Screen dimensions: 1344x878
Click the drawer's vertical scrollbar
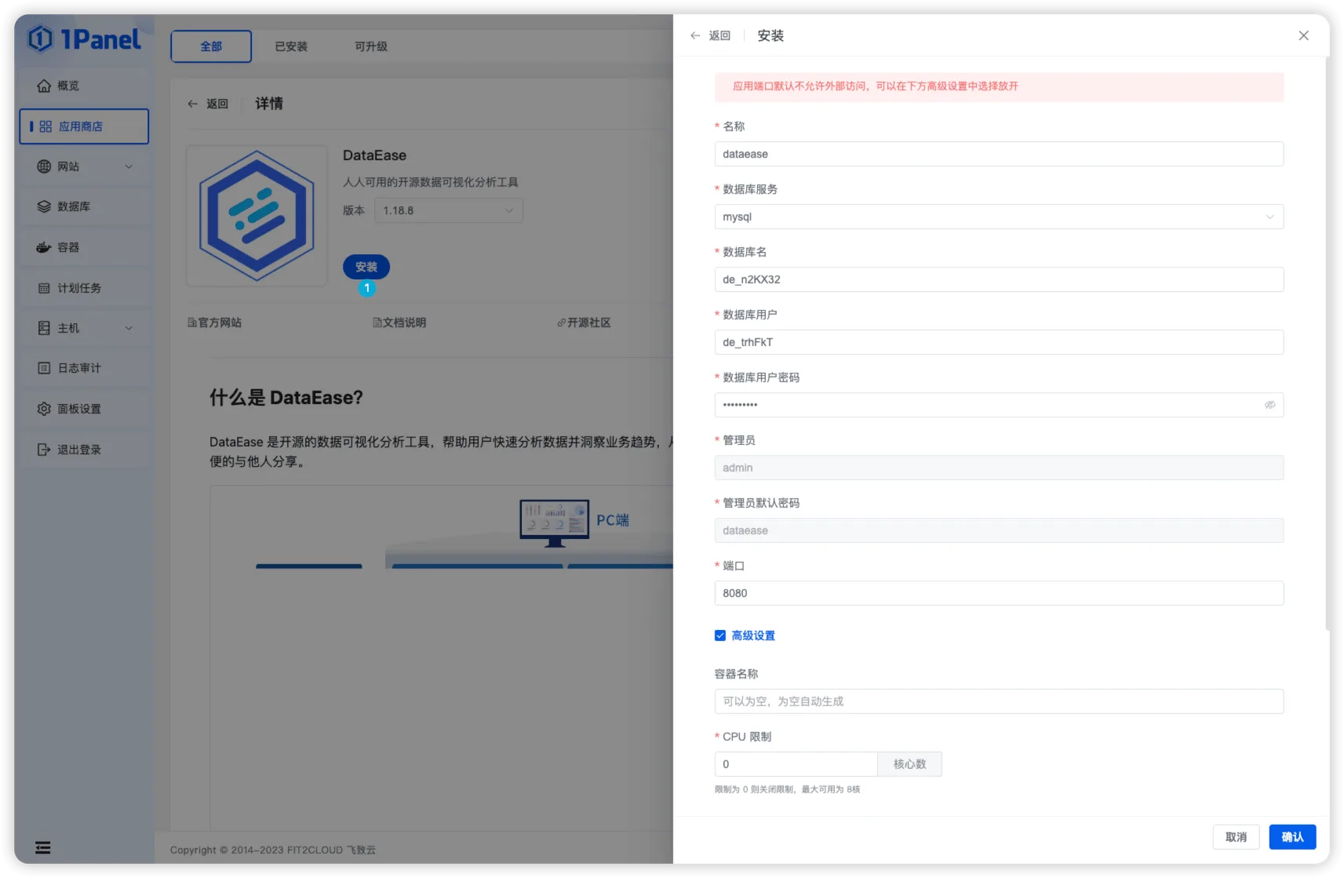coord(1328,345)
